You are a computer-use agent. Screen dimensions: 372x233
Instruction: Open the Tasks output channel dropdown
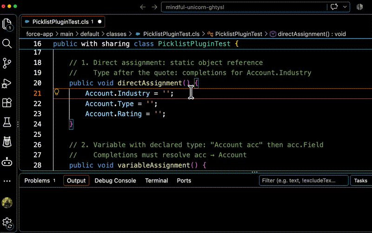pyautogui.click(x=361, y=181)
